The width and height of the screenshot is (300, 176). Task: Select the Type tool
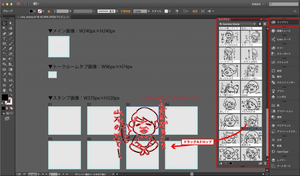coord(4,39)
